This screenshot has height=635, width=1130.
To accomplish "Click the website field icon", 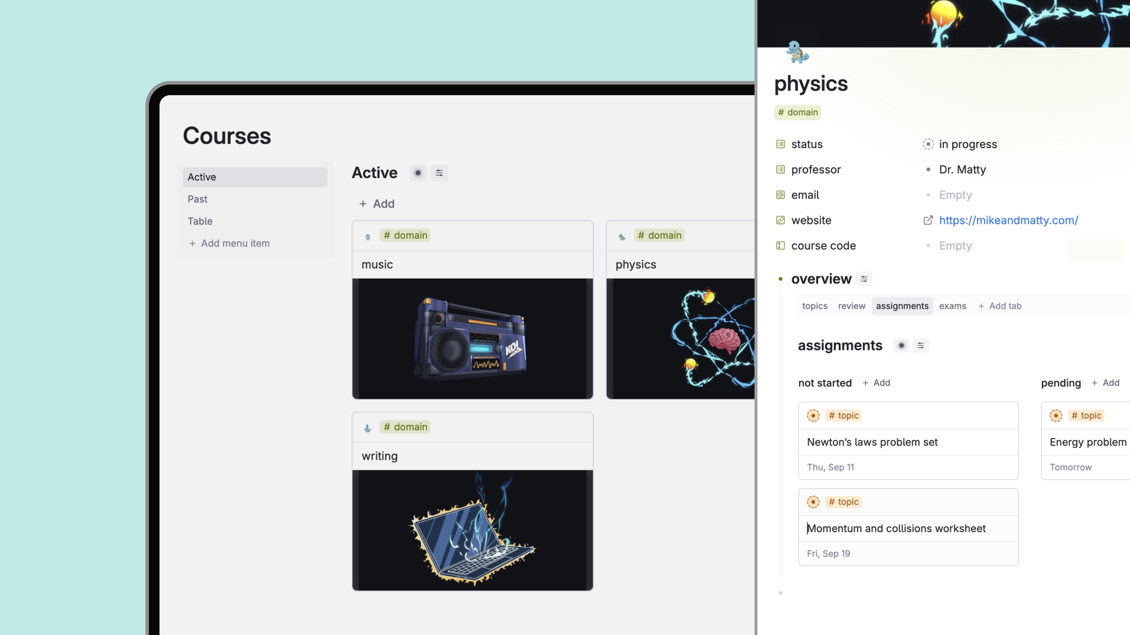I will point(780,220).
